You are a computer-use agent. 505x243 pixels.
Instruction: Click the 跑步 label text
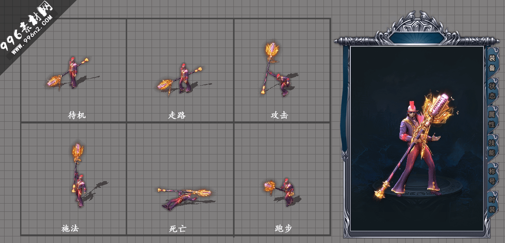click(x=283, y=228)
